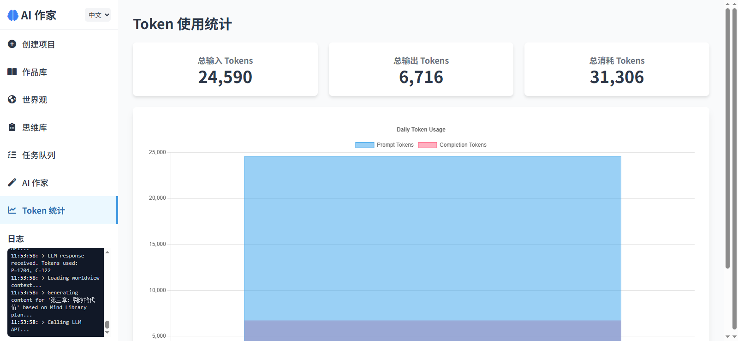Click the log panel scroll up arrow
This screenshot has height=341, width=738.
coord(107,252)
